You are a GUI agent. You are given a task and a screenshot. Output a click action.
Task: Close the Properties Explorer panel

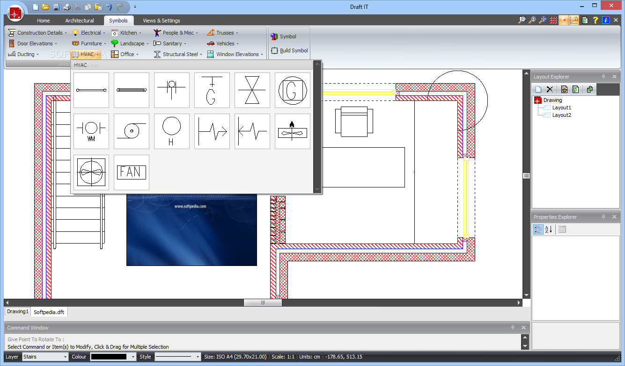point(614,217)
